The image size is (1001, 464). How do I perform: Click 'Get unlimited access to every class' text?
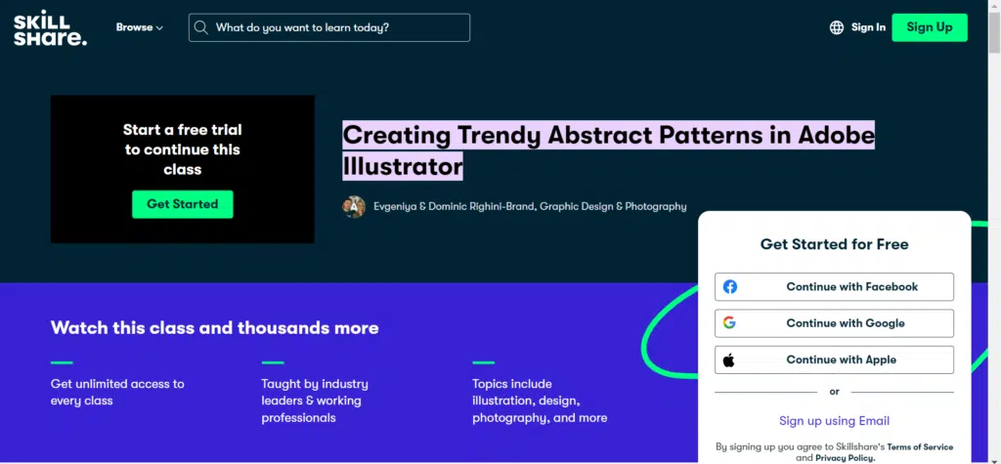click(117, 392)
